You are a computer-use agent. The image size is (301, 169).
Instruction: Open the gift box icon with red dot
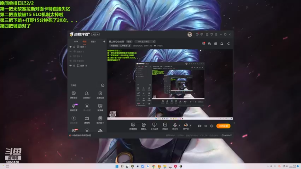coord(203,44)
